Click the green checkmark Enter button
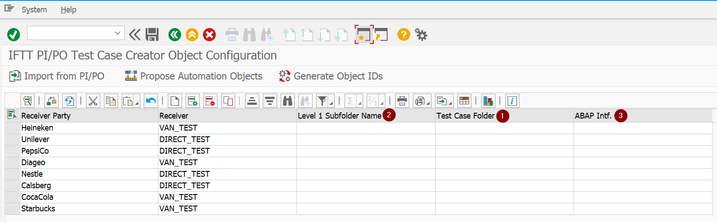This screenshot has height=222, width=717. 14,34
